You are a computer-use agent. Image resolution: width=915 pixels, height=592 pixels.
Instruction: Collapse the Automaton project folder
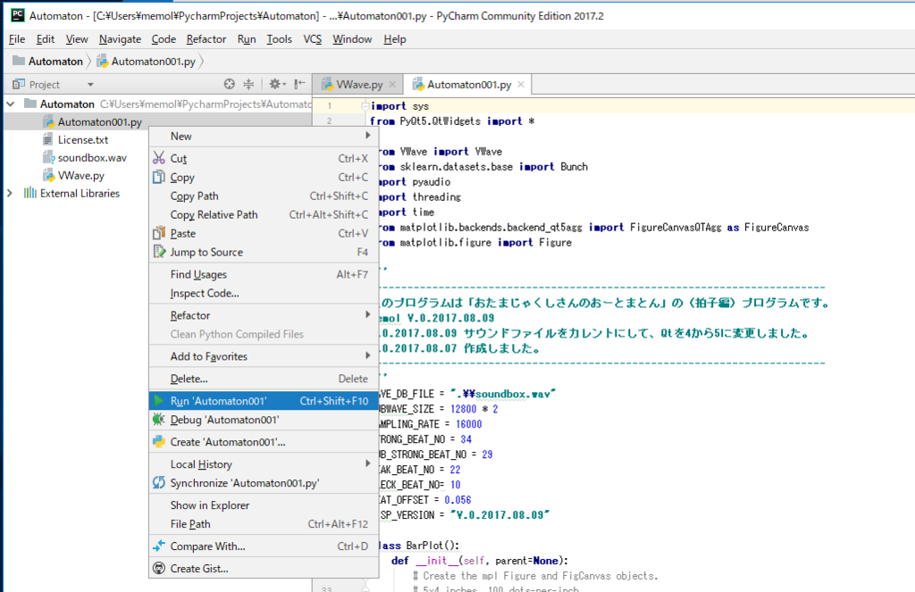tap(11, 104)
